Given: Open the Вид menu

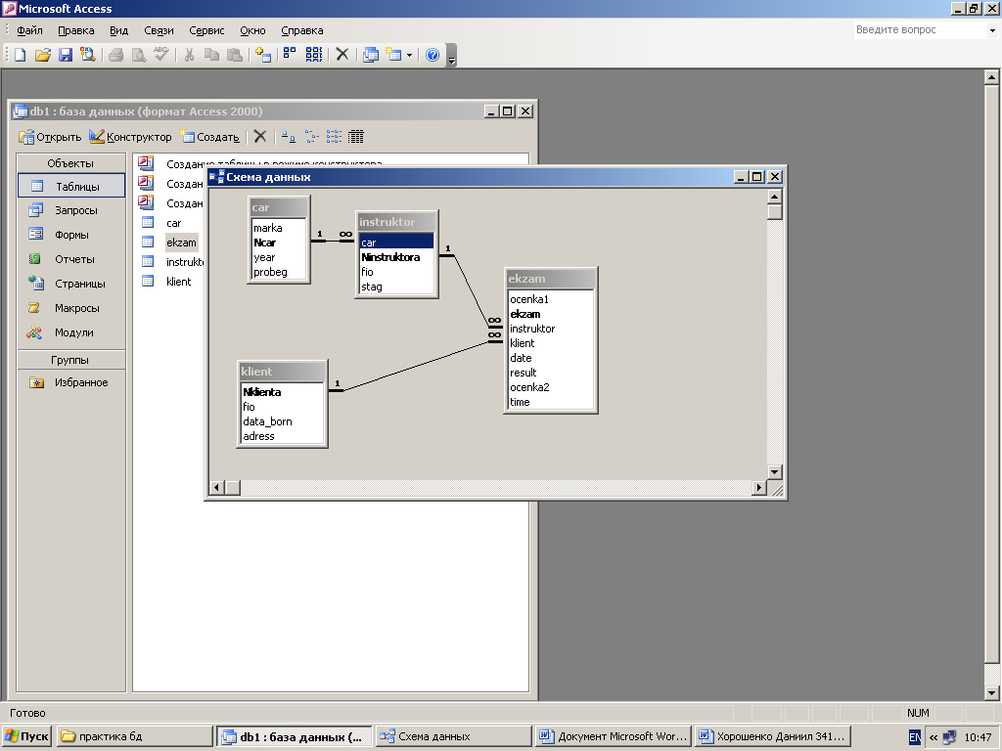Looking at the screenshot, I should [x=118, y=30].
